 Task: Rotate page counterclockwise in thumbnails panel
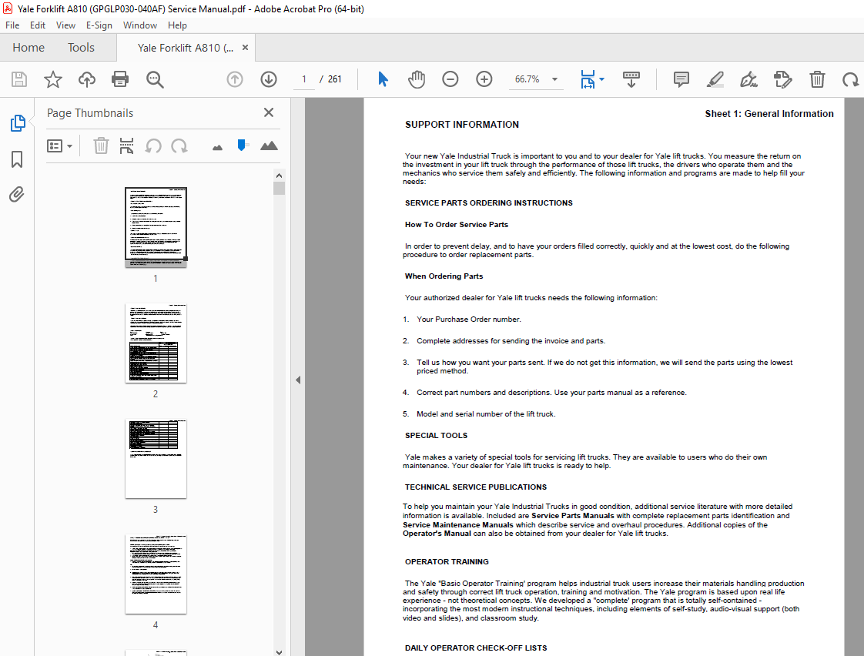point(153,146)
